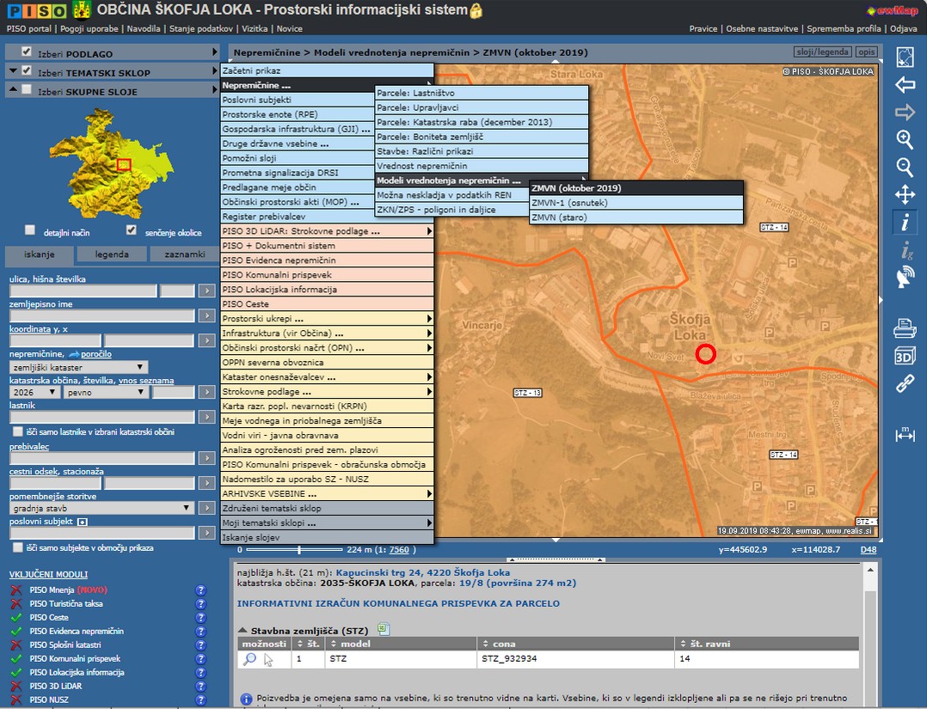
Task: Open the 3D view tool
Action: pyautogui.click(x=905, y=356)
